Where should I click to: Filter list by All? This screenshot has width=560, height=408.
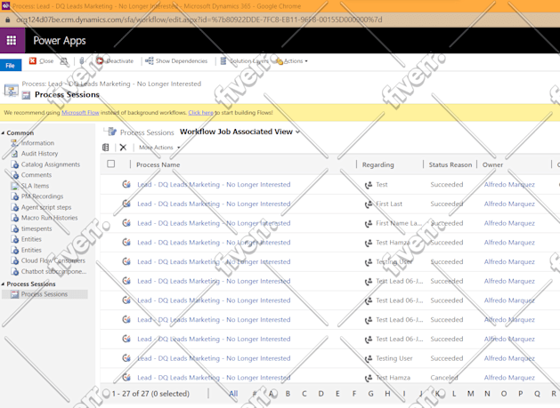(x=233, y=394)
